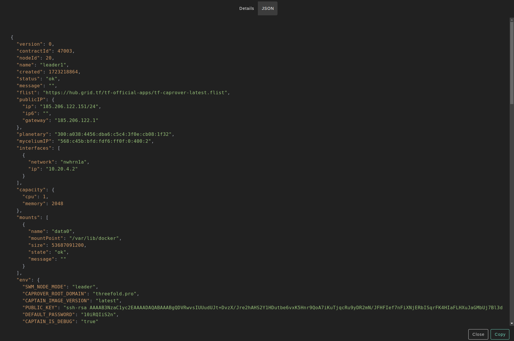Screen dimensions: 514x341
Task: Click the myceliumIP address value
Action: coord(104,141)
